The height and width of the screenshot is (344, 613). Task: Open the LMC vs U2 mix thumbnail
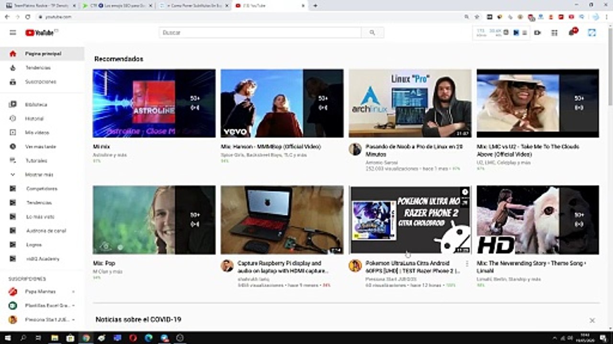[538, 103]
